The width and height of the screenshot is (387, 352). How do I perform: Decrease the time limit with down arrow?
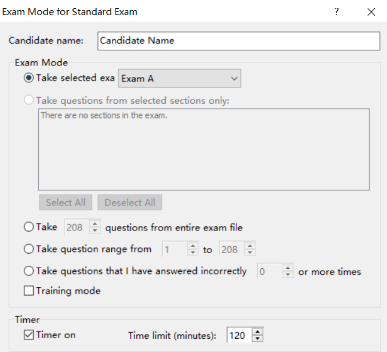tap(258, 338)
